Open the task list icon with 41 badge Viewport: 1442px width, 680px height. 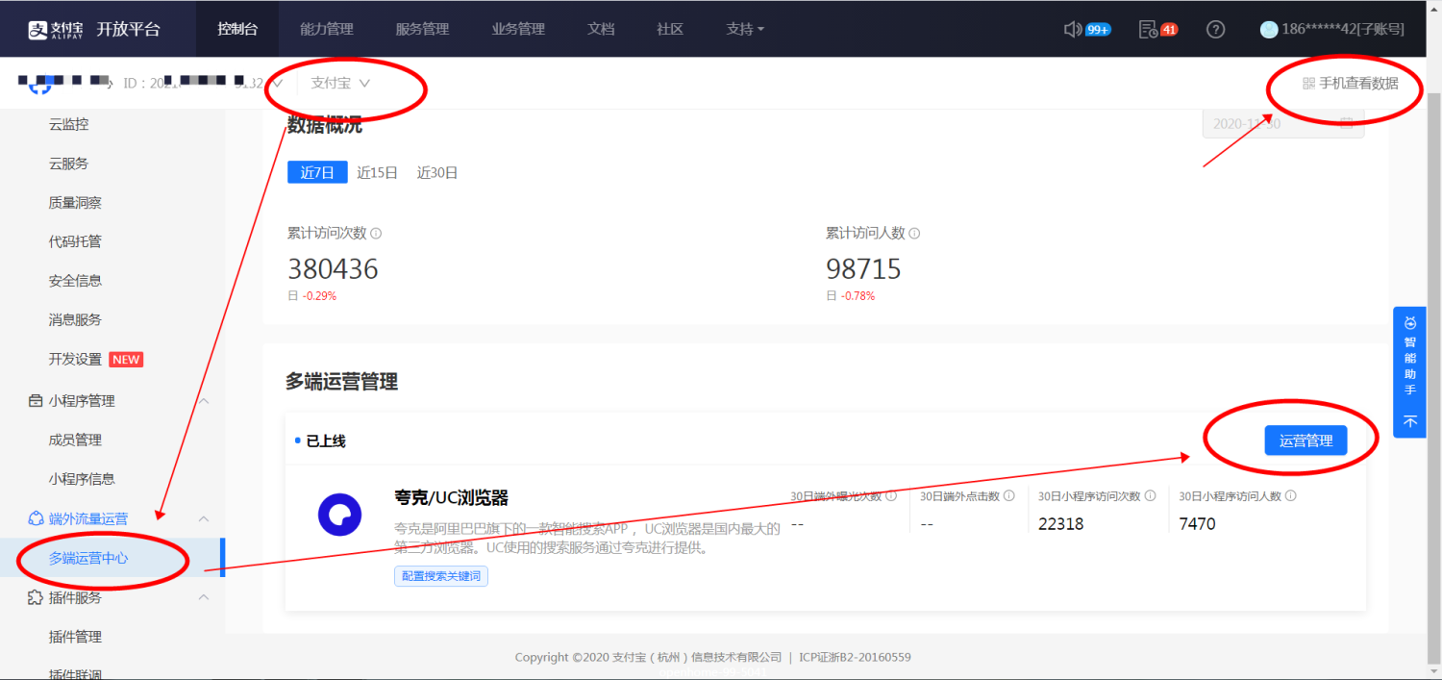point(1148,29)
